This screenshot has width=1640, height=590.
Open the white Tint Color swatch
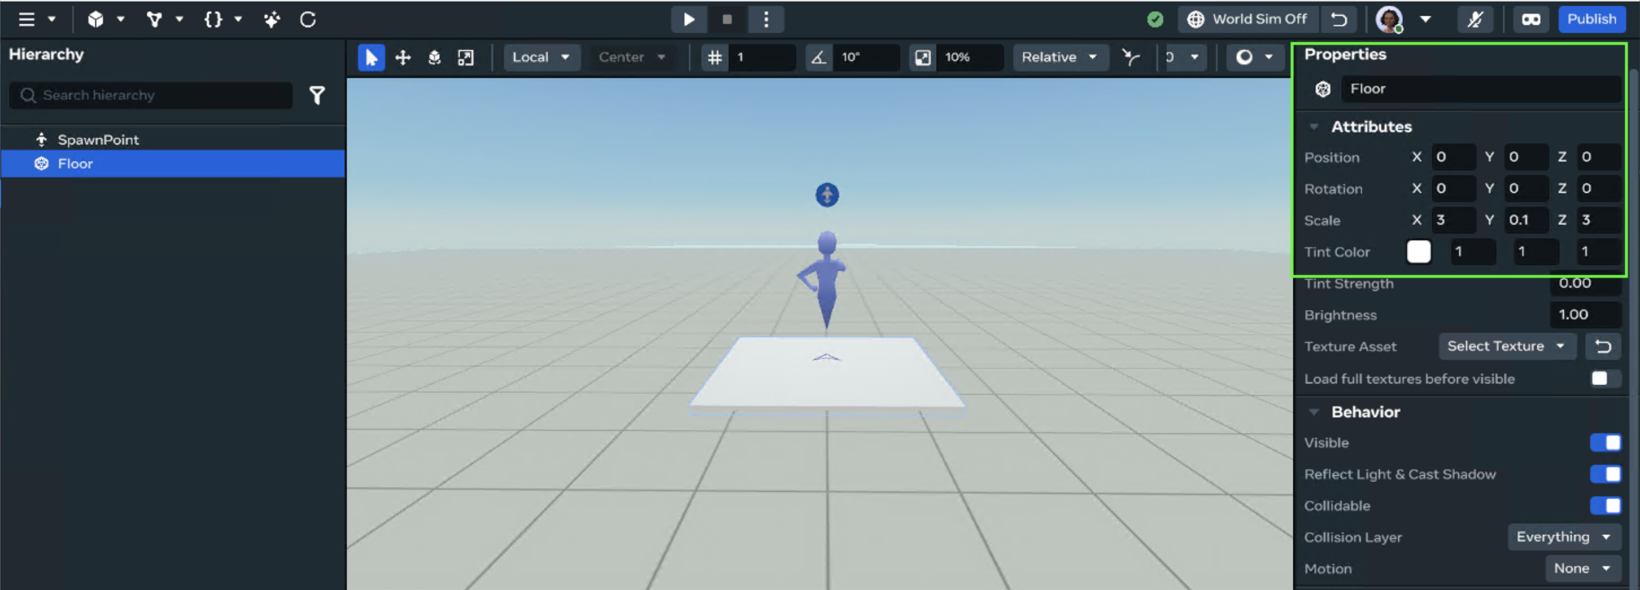(x=1418, y=252)
